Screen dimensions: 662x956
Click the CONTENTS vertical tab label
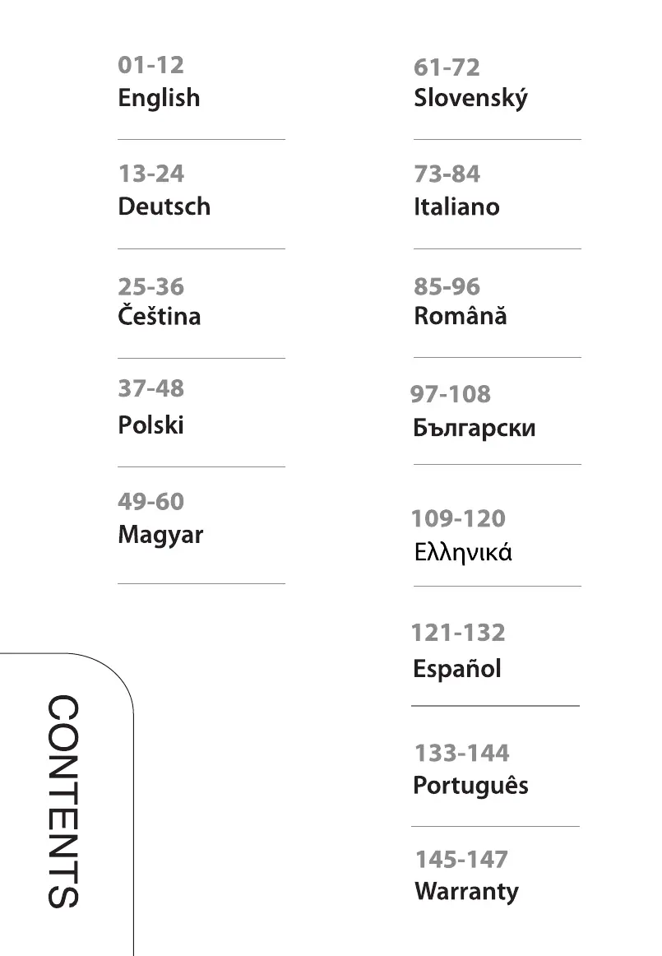coord(62,801)
